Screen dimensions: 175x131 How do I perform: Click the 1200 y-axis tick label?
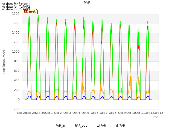[16, 42]
